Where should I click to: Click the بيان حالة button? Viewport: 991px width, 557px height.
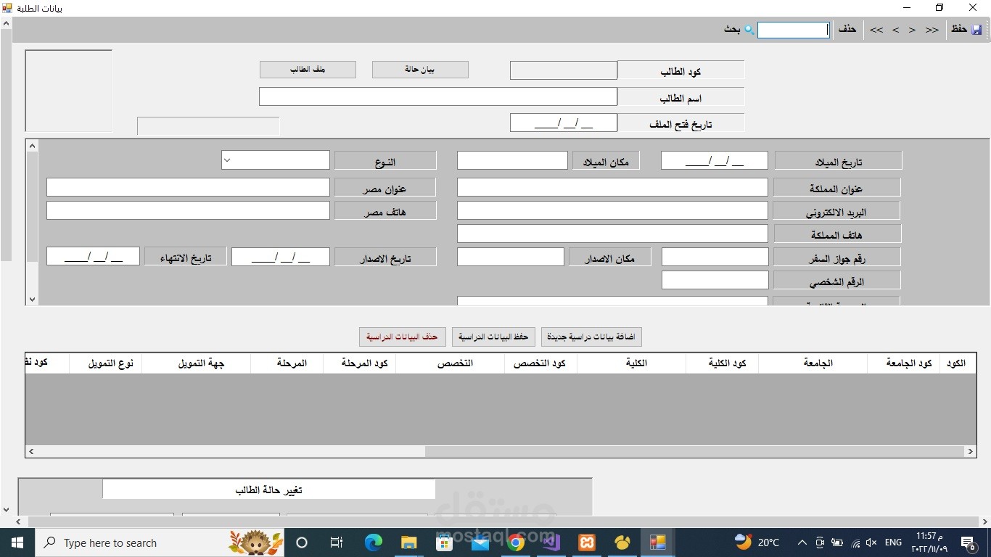420,69
